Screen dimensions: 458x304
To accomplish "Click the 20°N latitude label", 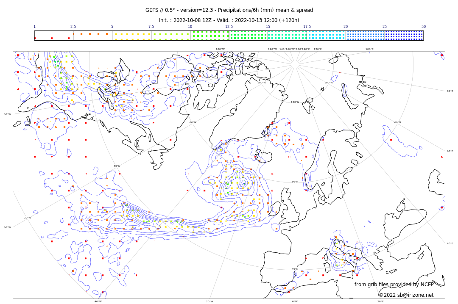I will pyautogui.click(x=28, y=218).
